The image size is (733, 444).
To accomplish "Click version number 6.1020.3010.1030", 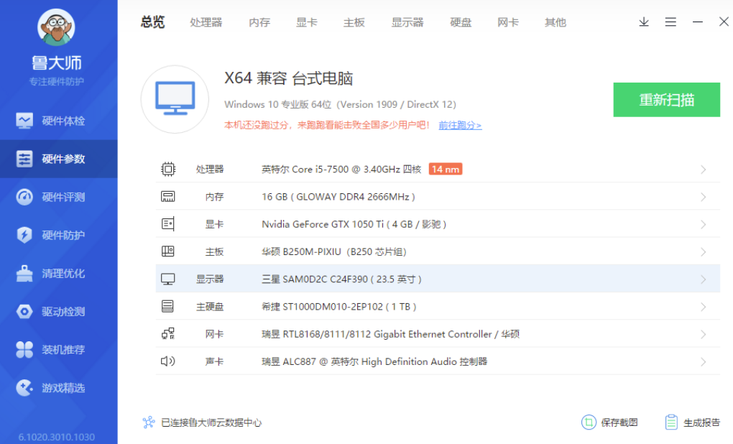I will [57, 437].
